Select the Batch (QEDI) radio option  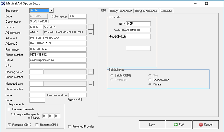pos(112,75)
